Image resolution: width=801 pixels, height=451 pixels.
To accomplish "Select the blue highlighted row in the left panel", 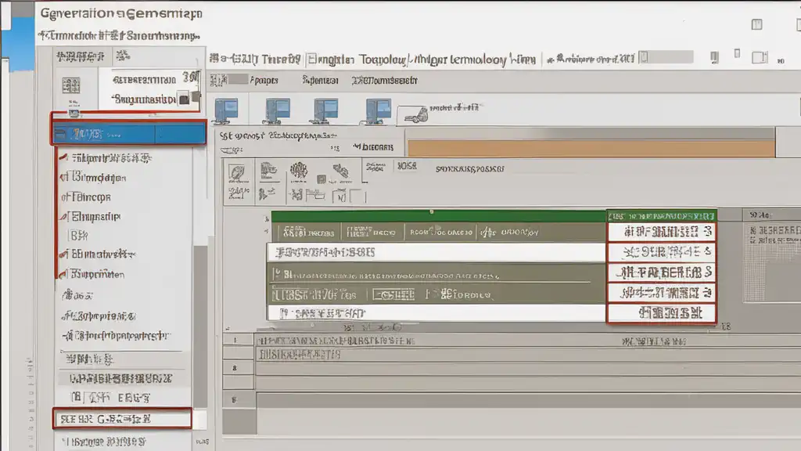I will (x=129, y=134).
